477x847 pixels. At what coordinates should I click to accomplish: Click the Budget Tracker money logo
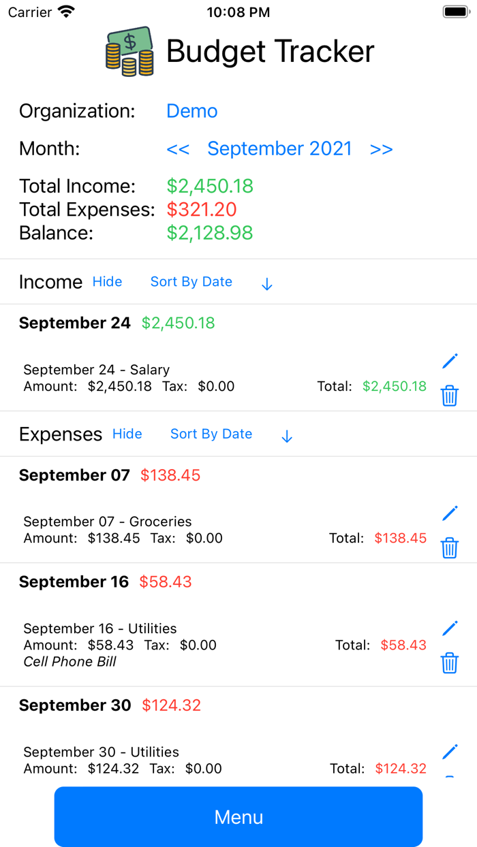(128, 52)
